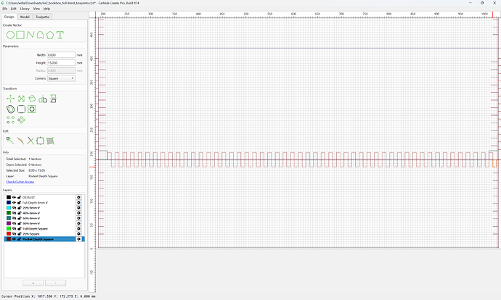Toggle lock on DEFAULT layer

coord(19,197)
